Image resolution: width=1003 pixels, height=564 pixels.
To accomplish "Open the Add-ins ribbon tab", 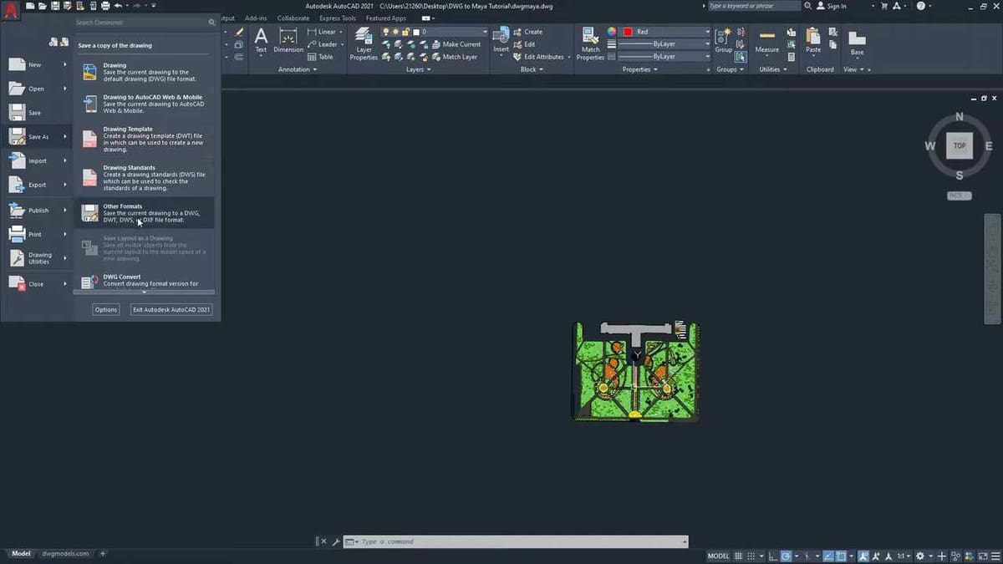I will [x=256, y=18].
